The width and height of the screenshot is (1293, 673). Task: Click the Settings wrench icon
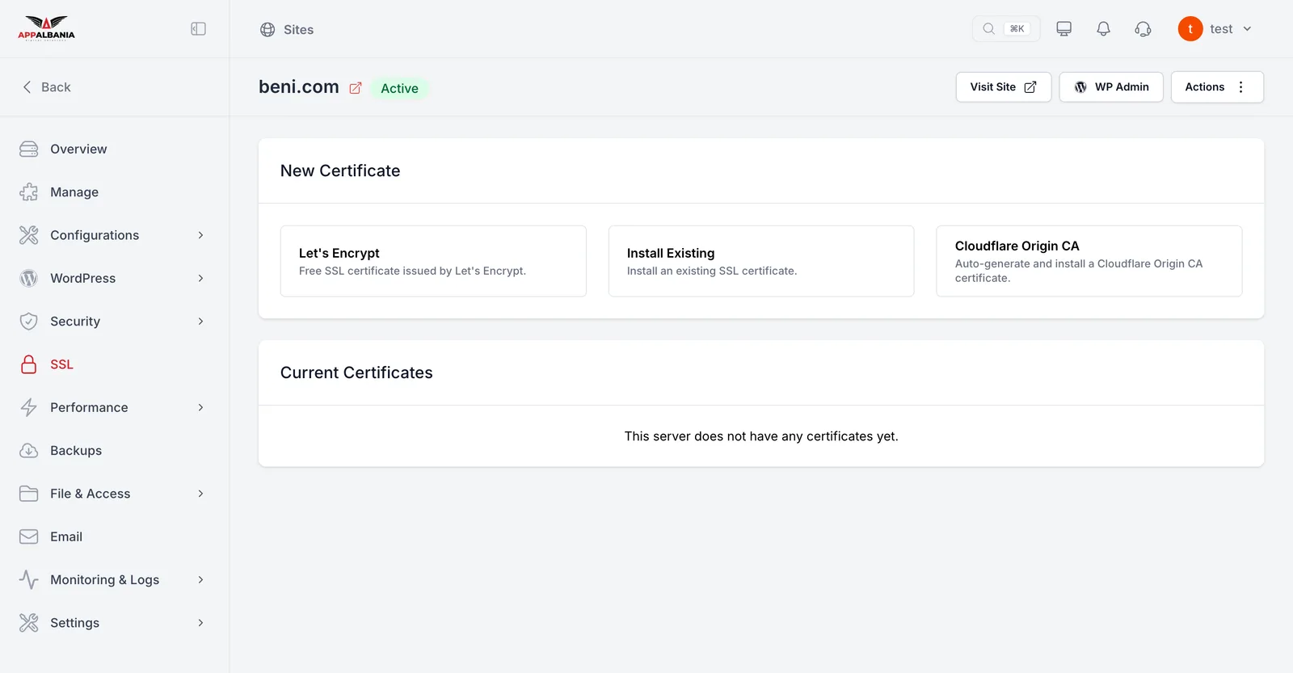(x=29, y=623)
